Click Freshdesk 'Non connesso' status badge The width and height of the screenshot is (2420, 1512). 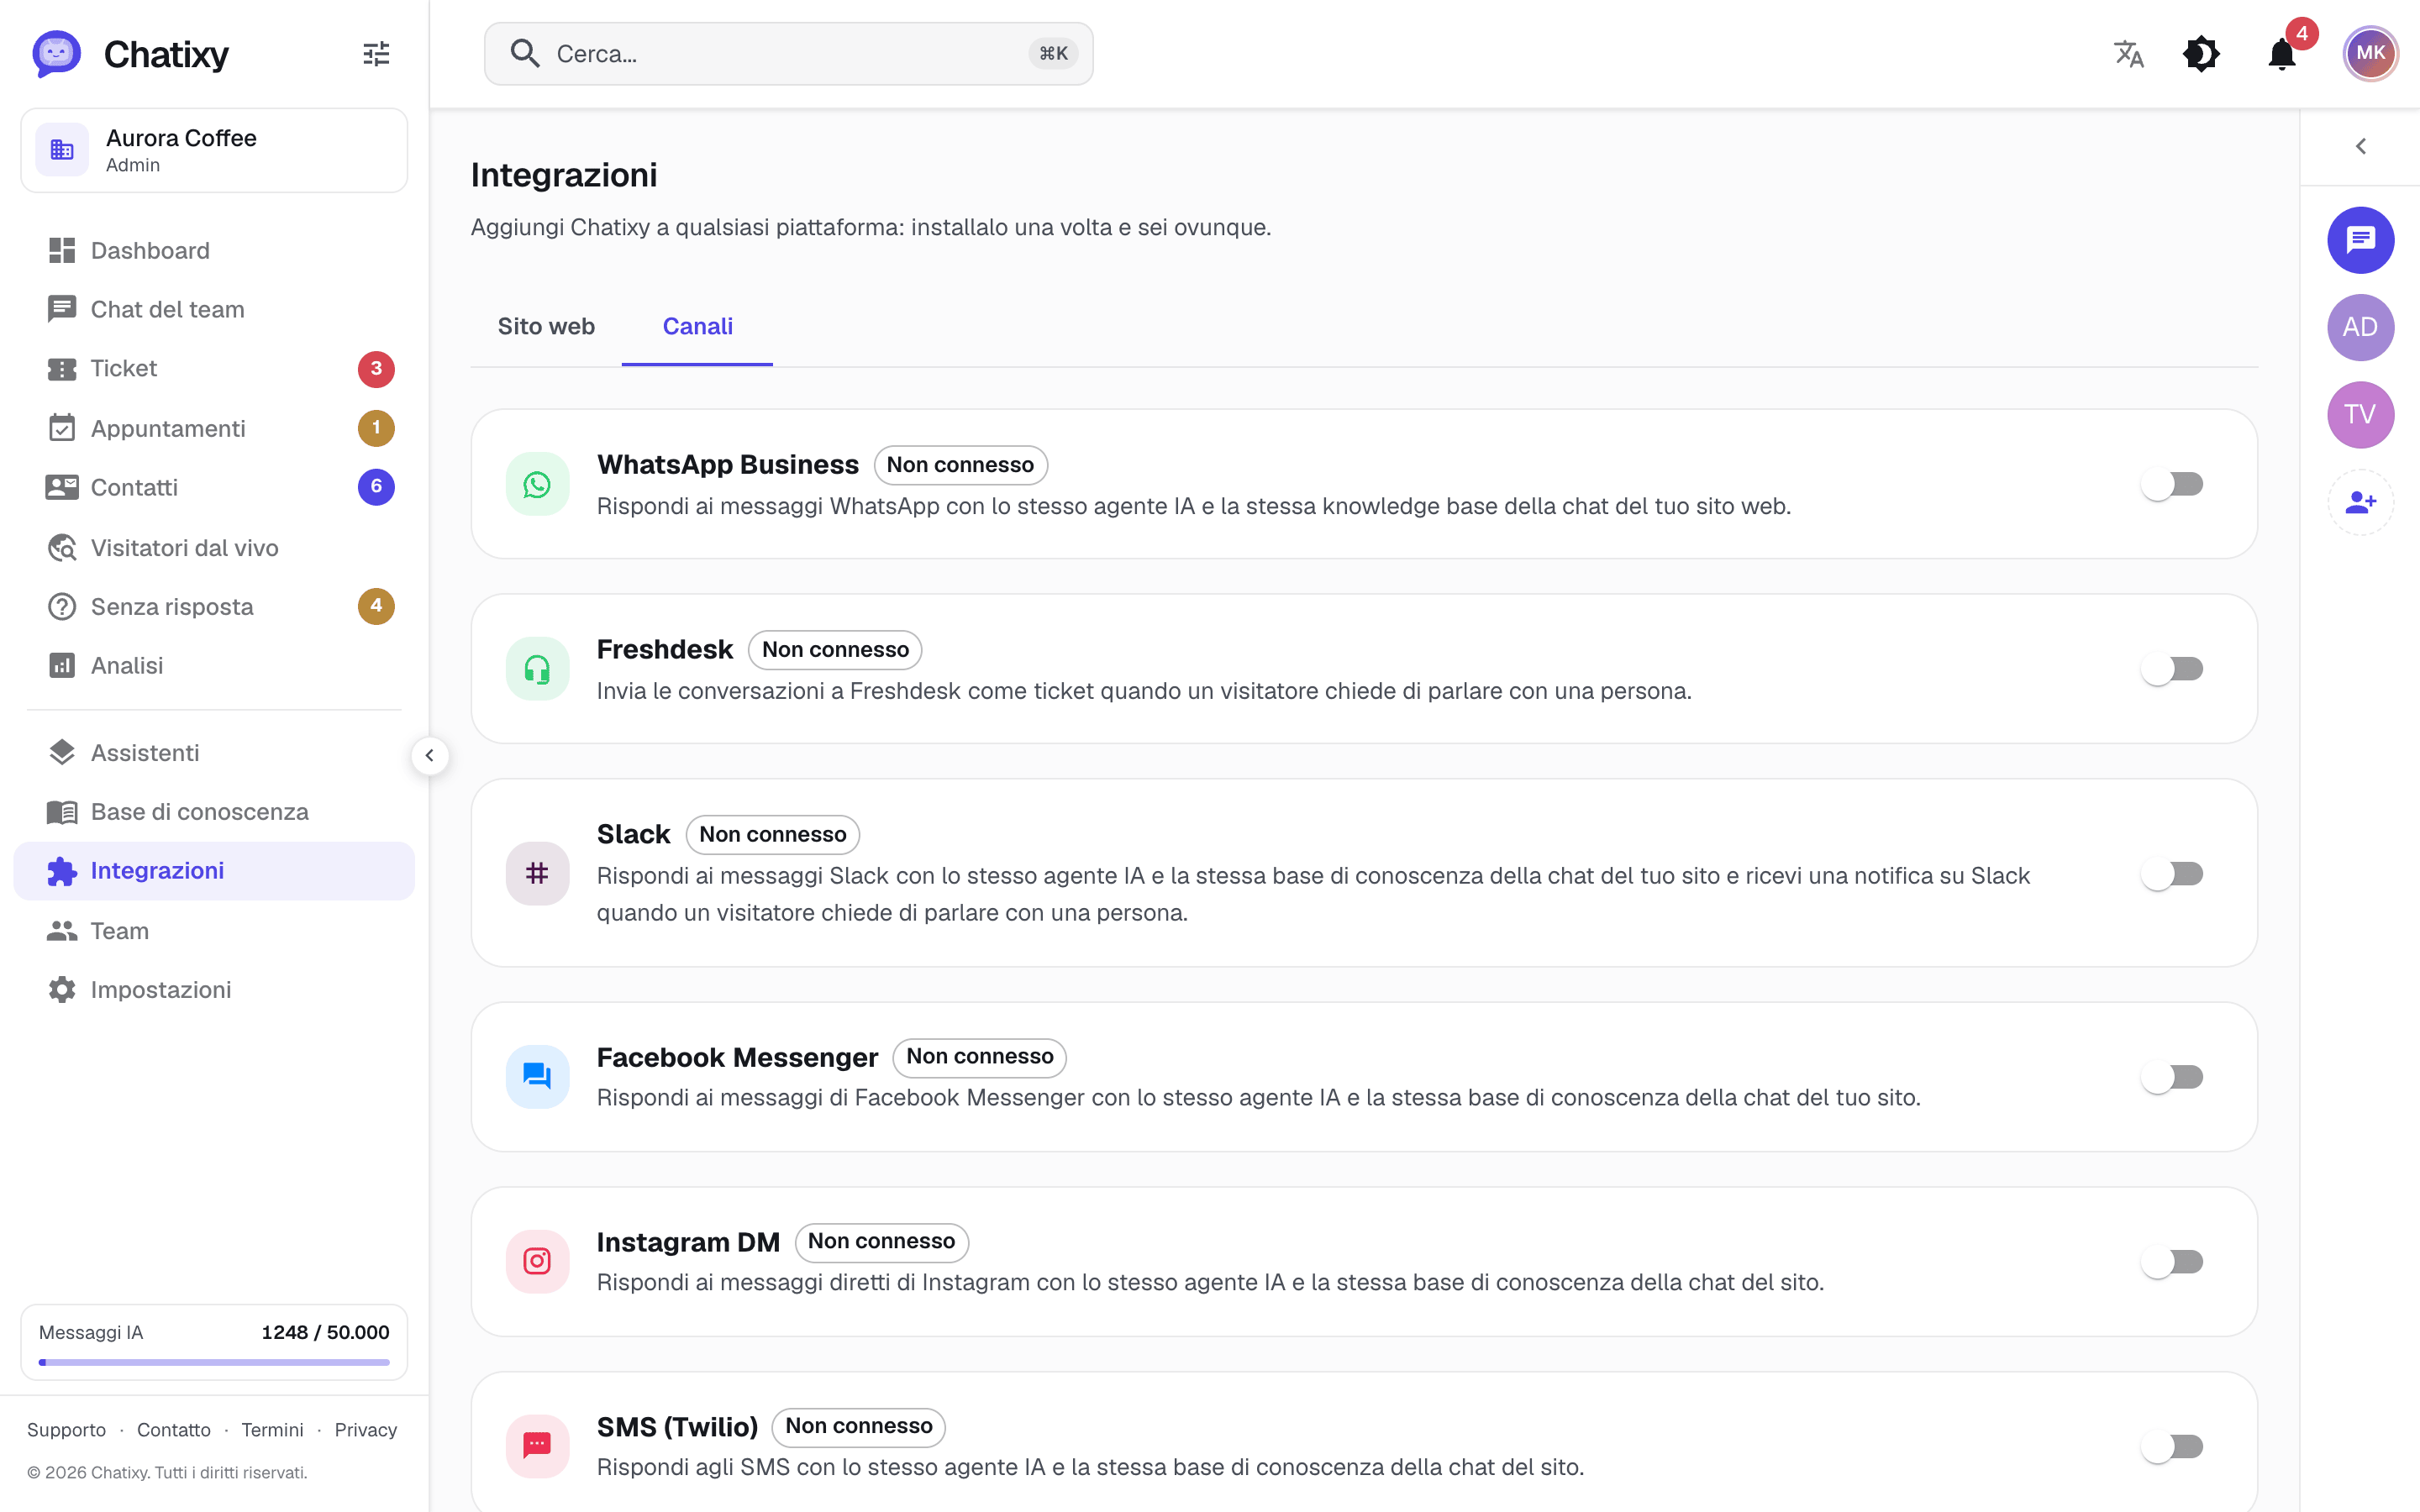point(835,649)
